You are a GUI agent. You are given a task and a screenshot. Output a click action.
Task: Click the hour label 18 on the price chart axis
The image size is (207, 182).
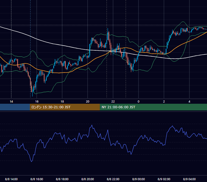click(x=62, y=102)
